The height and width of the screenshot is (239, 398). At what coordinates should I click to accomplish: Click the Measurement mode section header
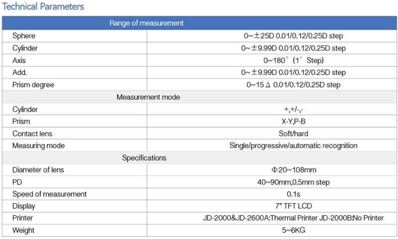coord(148,97)
